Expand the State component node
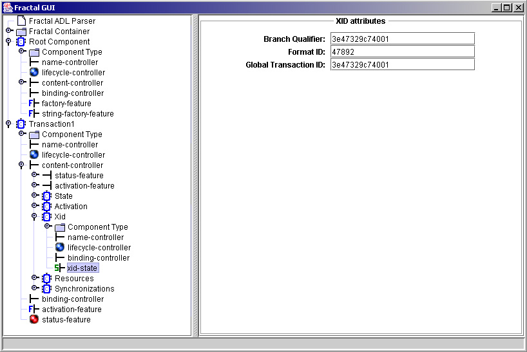The width and height of the screenshot is (527, 352). (34, 196)
